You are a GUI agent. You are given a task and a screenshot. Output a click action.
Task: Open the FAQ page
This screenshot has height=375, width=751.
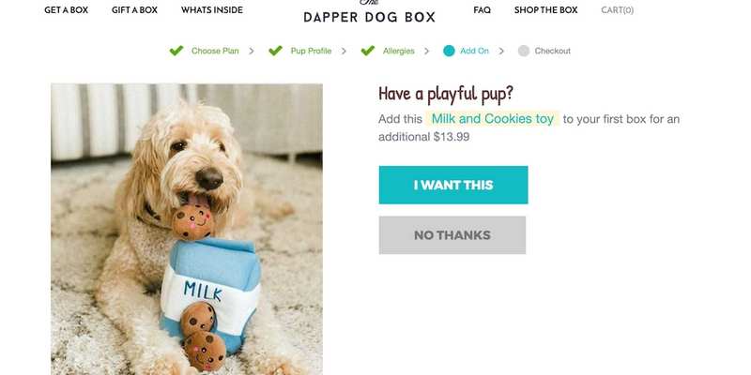(x=482, y=10)
